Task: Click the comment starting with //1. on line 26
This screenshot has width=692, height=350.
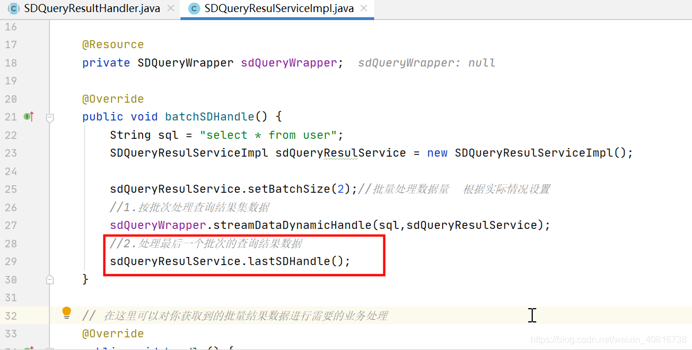Action: point(190,207)
